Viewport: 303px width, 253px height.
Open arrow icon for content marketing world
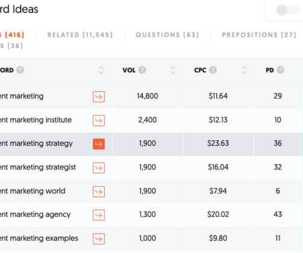99,192
